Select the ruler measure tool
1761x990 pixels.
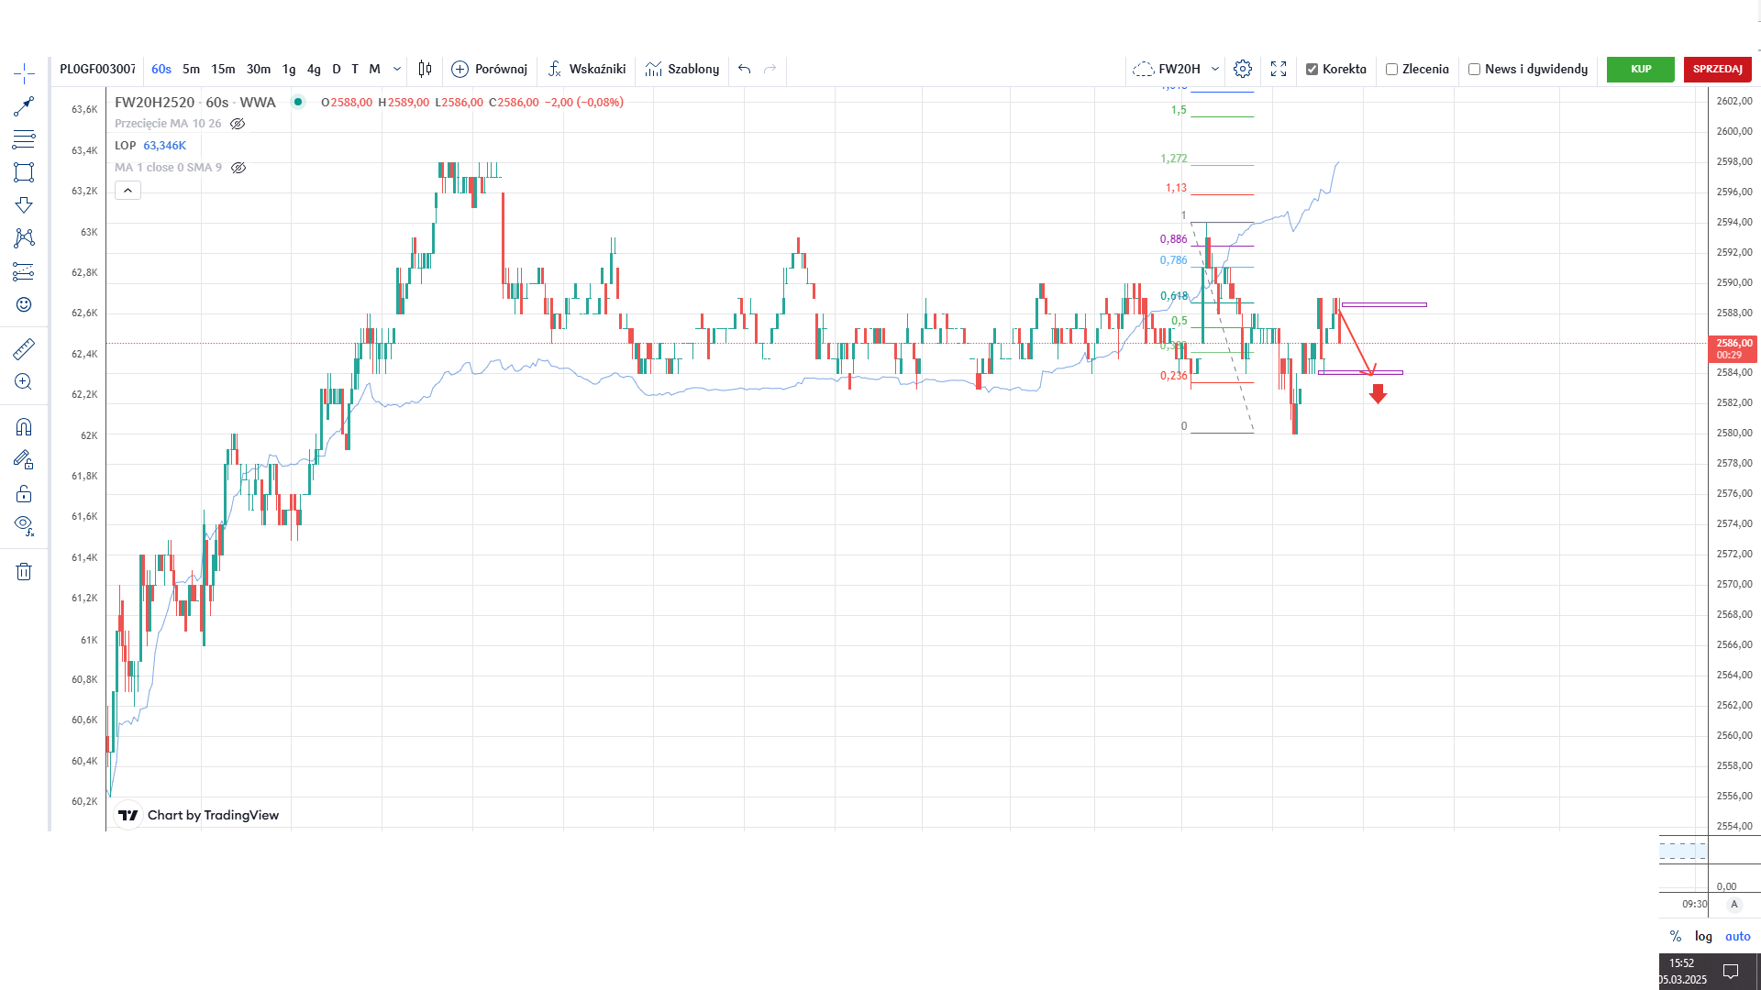tap(24, 348)
